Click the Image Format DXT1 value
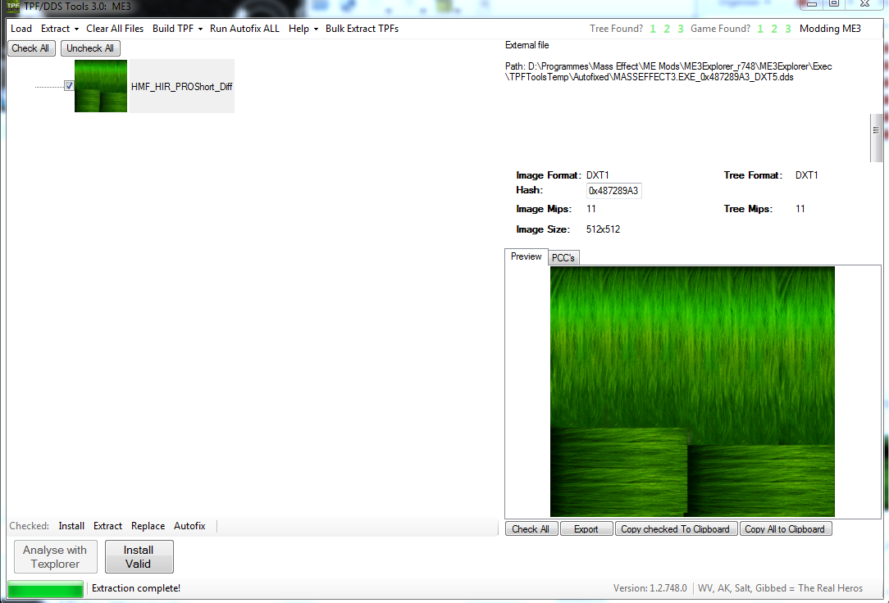The height and width of the screenshot is (603, 889). [x=598, y=175]
